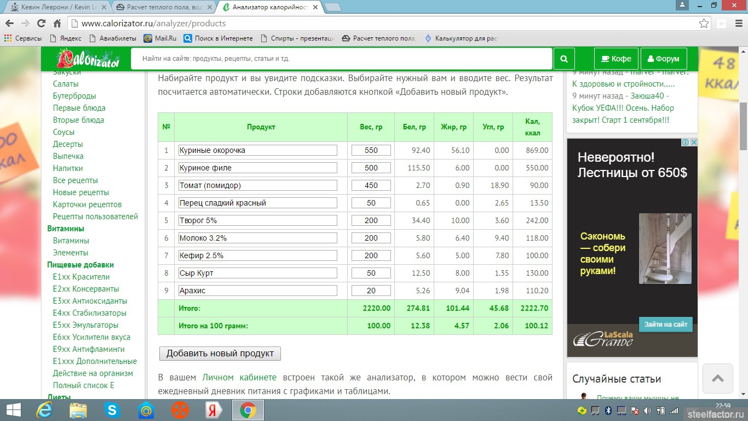
Task: Open Mail.Ru Agent taskbar icon
Action: 146,410
